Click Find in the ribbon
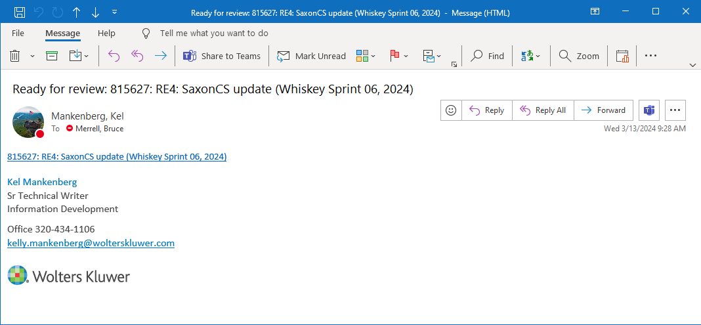The image size is (701, 325). pos(487,56)
